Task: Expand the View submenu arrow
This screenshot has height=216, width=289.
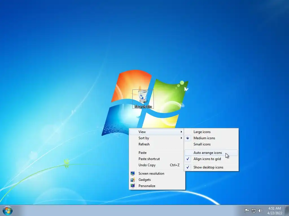Action: pyautogui.click(x=181, y=132)
